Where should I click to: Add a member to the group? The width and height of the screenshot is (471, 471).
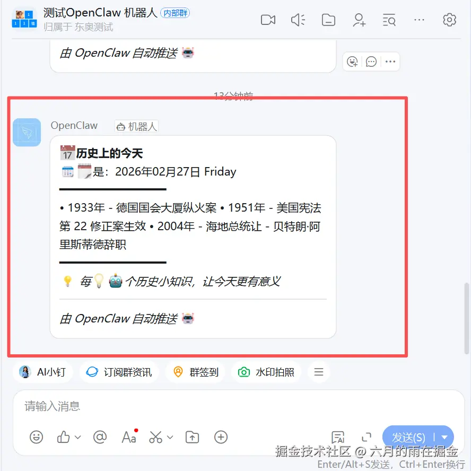click(x=359, y=20)
